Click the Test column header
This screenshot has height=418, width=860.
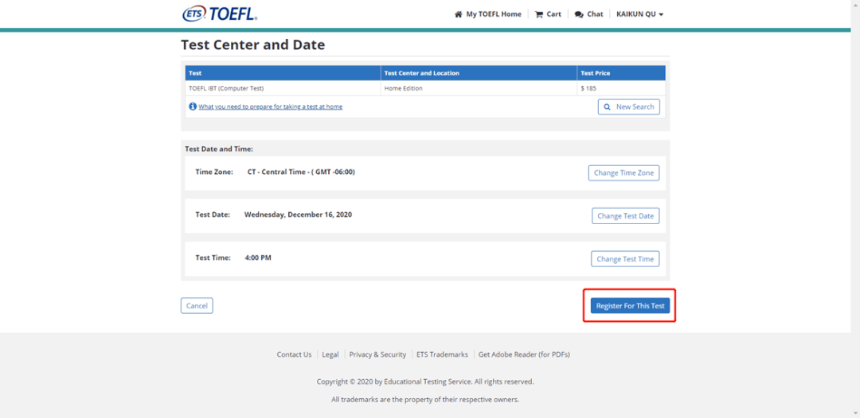[283, 73]
